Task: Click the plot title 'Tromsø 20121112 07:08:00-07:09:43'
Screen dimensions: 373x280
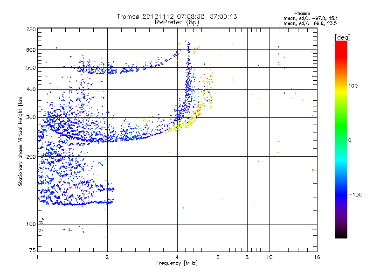Action: [177, 16]
